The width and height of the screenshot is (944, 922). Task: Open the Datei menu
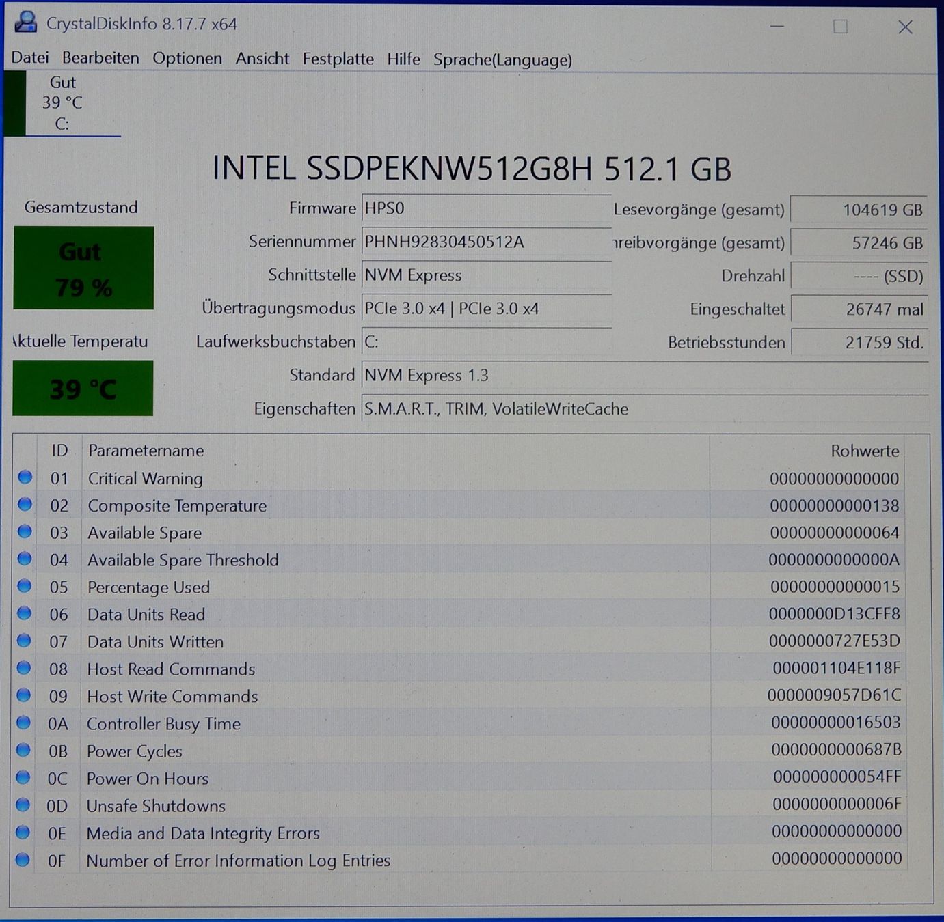pyautogui.click(x=30, y=58)
